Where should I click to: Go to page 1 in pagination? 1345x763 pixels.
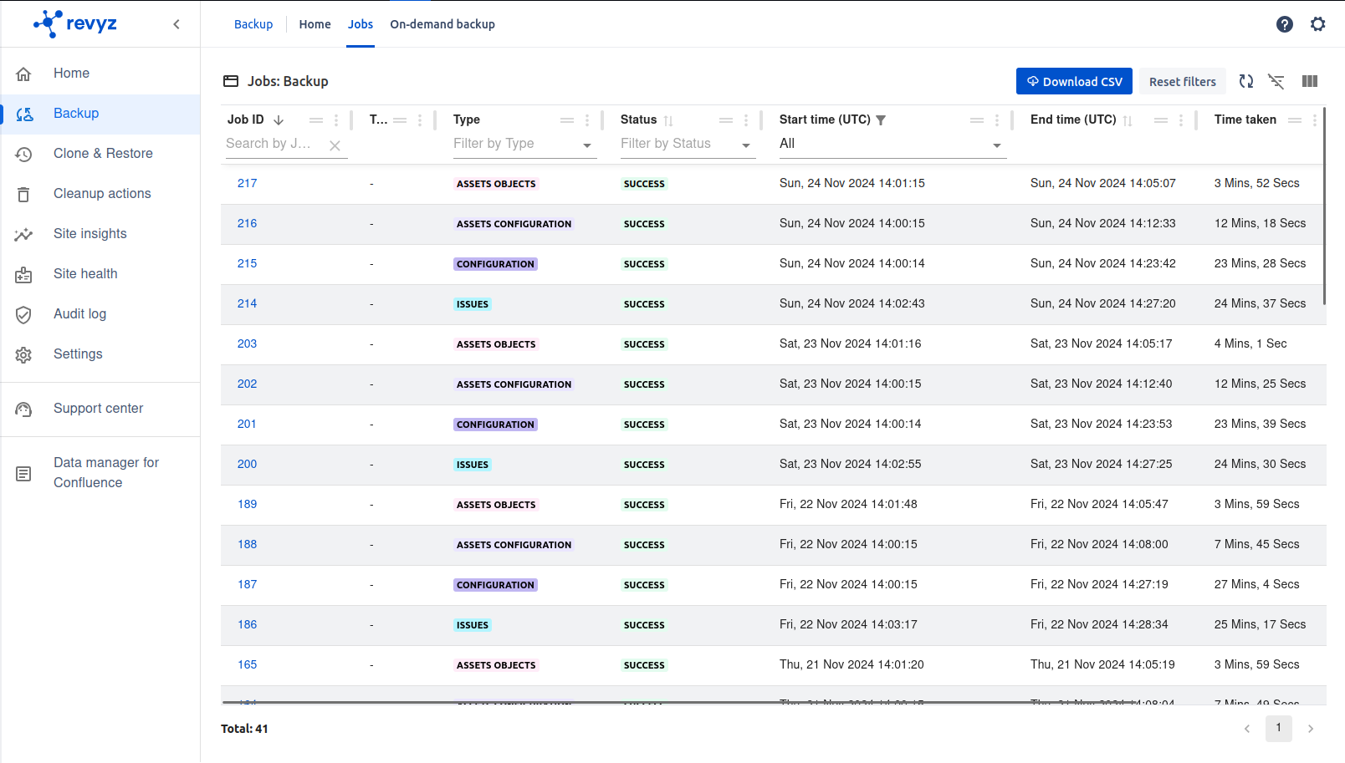point(1278,729)
